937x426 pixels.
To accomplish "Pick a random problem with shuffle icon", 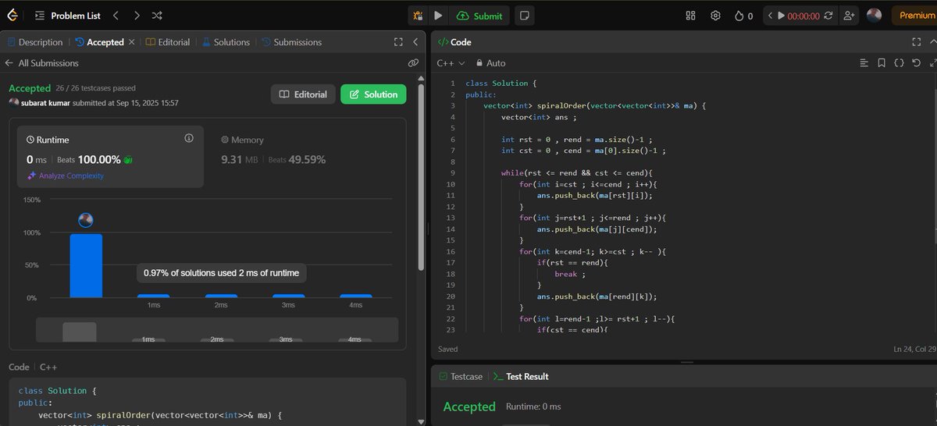I will (x=157, y=15).
